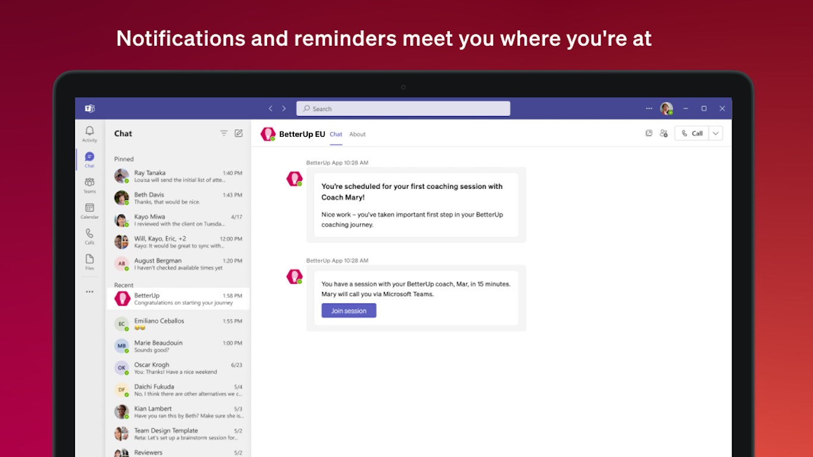Open the Files icon in sidebar
Image resolution: width=813 pixels, height=457 pixels.
tap(89, 261)
